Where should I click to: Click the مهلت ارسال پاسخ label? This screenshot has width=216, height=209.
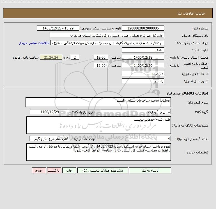[194, 58]
